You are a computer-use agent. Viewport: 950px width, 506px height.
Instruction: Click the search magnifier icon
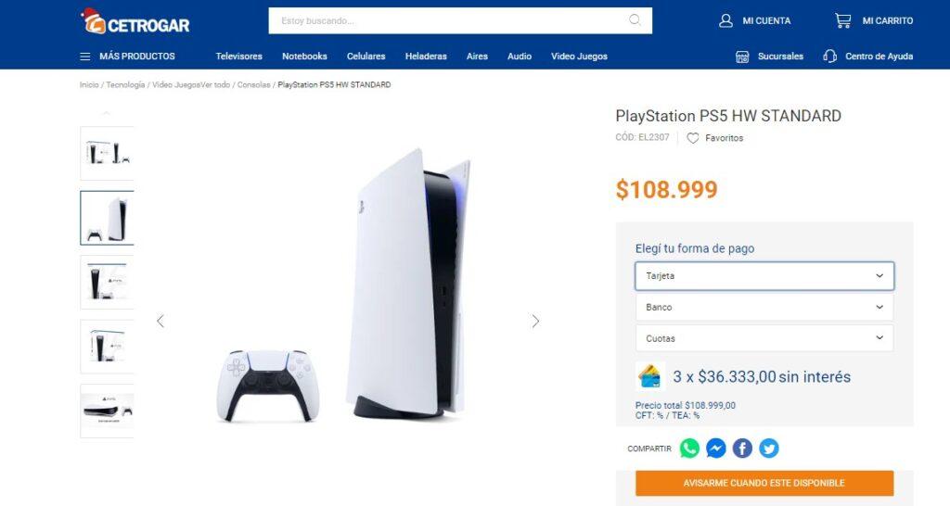point(635,20)
